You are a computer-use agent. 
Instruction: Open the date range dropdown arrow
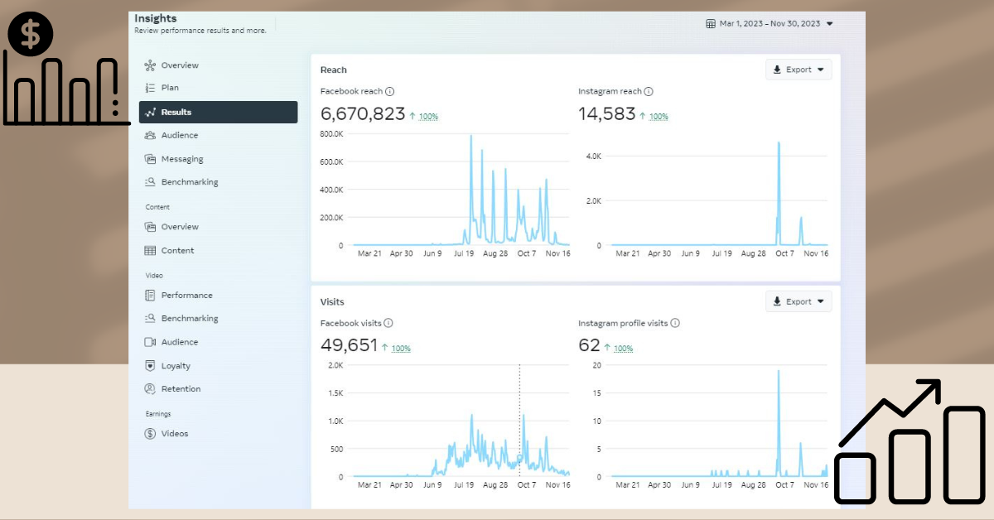(x=830, y=24)
